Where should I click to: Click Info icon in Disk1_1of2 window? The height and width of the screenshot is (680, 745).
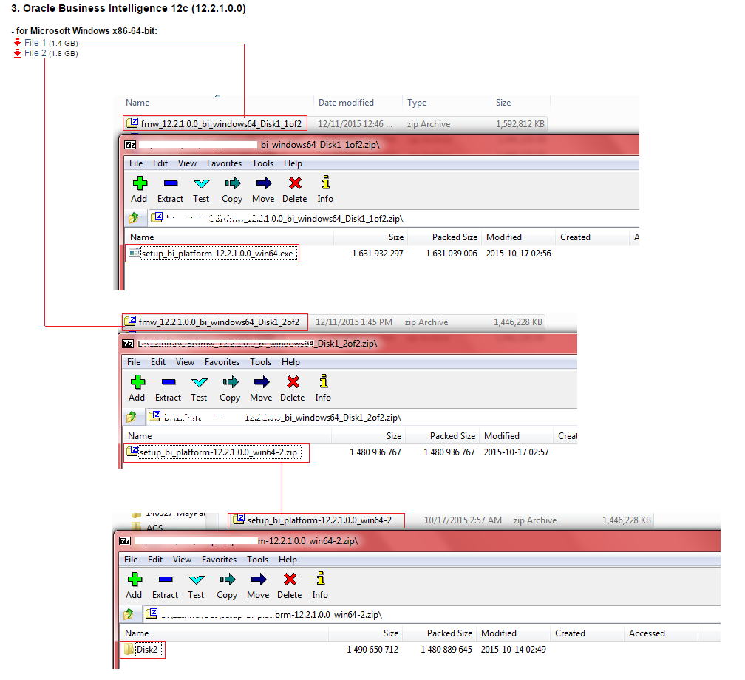click(325, 183)
